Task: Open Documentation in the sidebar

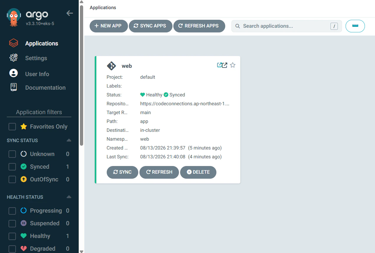Action: pos(45,88)
